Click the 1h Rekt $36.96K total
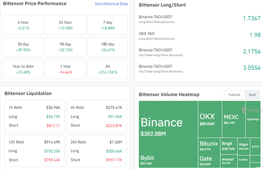The image size is (262, 170). [53, 107]
